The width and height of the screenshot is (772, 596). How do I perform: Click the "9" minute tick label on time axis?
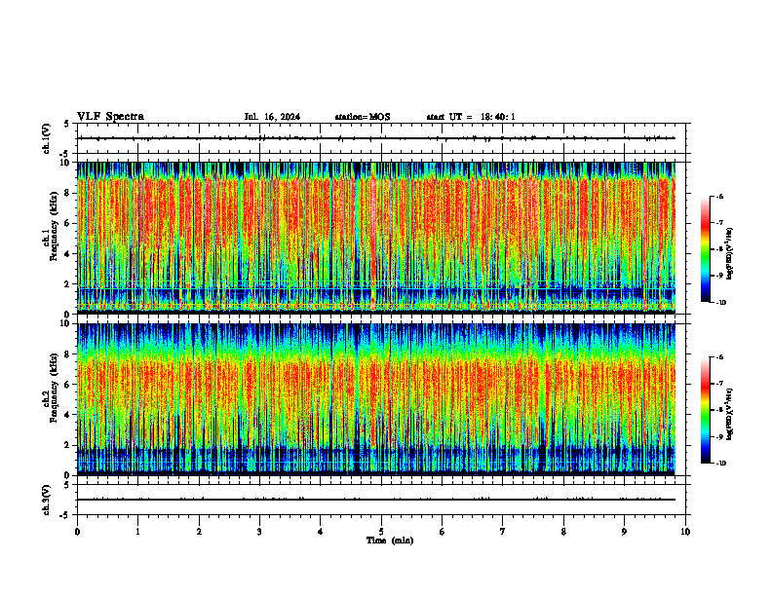(x=624, y=532)
